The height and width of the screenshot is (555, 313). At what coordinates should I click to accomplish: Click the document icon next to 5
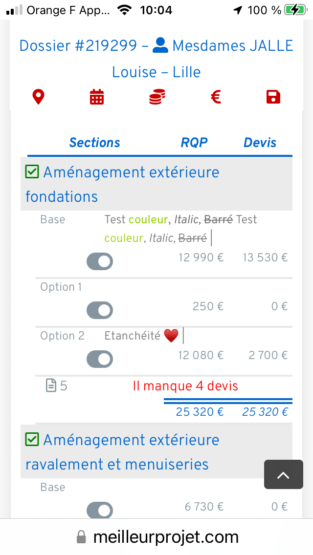pos(51,386)
